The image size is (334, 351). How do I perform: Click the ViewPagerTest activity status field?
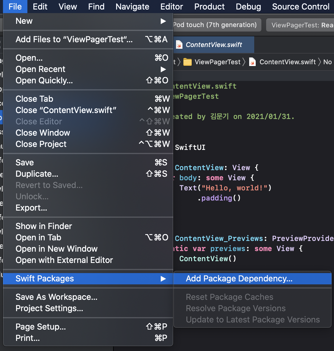coord(300,25)
